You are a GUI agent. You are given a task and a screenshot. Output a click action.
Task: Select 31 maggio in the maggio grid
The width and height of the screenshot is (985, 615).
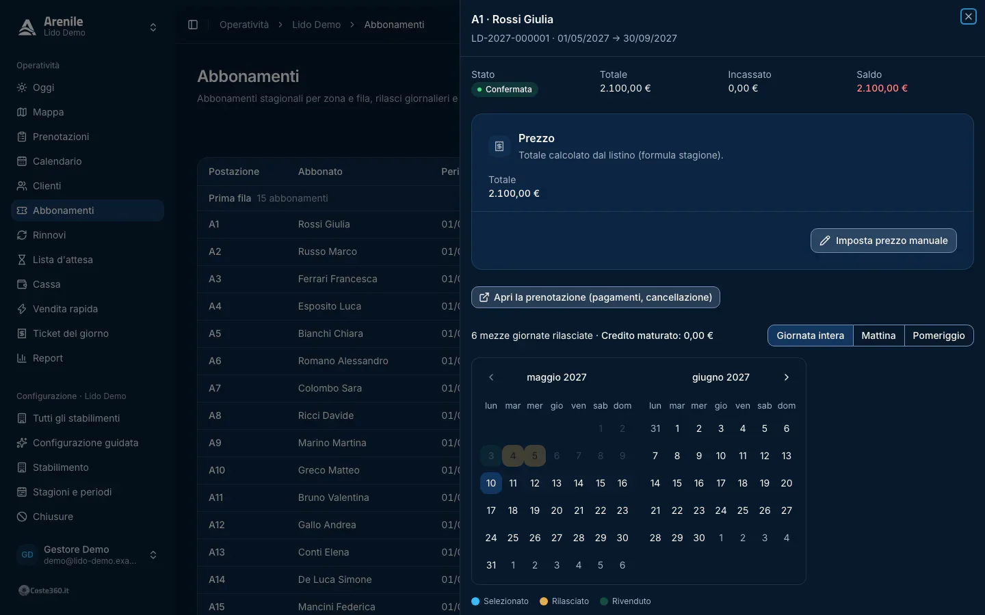(491, 565)
